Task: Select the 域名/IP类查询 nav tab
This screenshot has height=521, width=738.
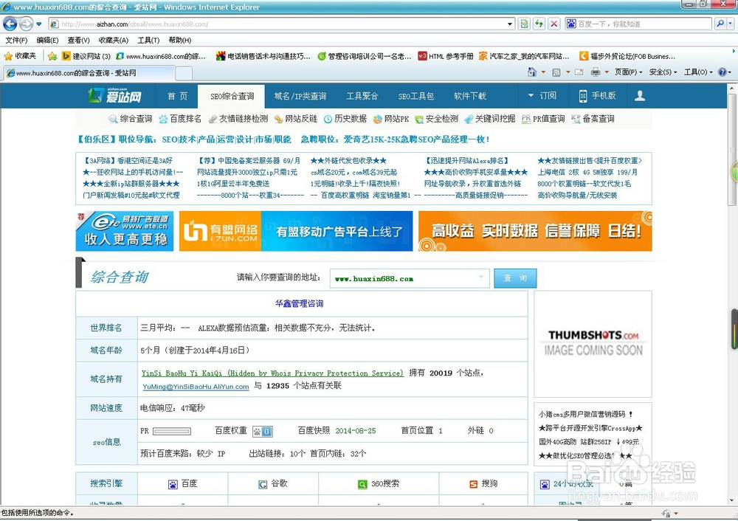Action: point(300,97)
